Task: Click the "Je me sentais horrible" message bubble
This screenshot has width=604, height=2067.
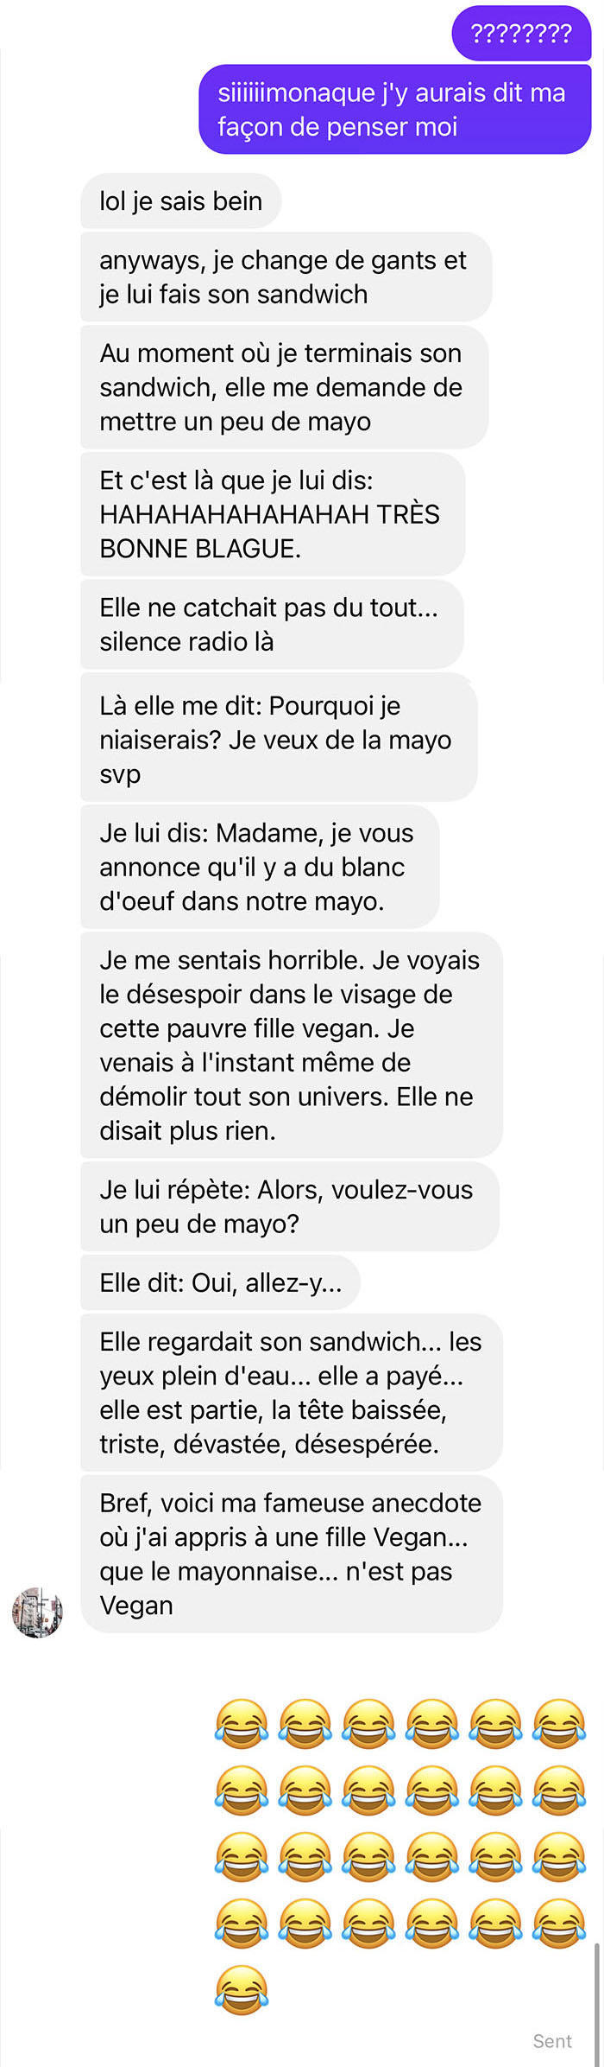Action: (291, 1045)
